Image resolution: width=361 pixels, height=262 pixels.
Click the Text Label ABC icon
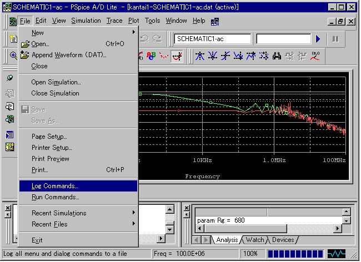(151, 56)
